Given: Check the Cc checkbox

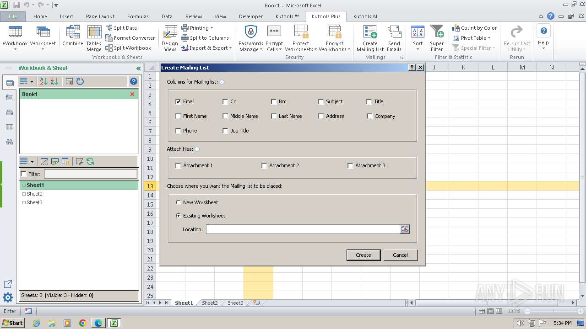Looking at the screenshot, I should [225, 101].
